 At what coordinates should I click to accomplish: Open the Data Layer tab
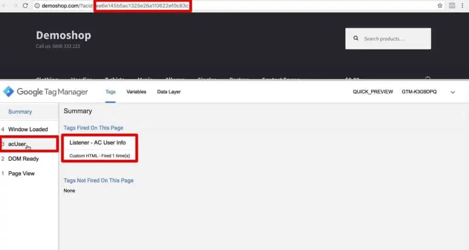click(169, 92)
